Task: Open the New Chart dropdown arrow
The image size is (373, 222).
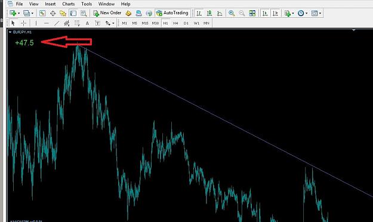Action: (x=19, y=13)
